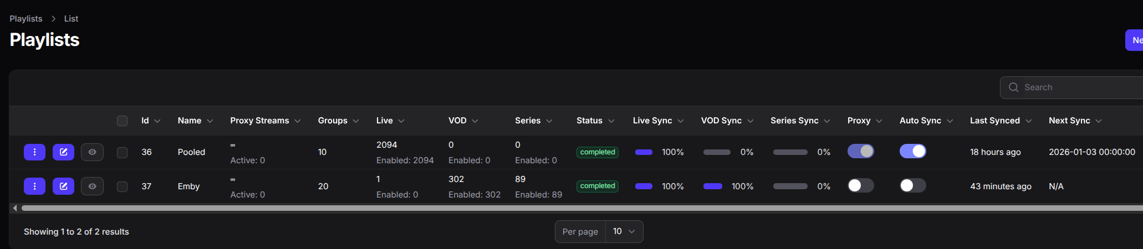This screenshot has width=1143, height=249.
Task: Click the List breadcrumb item
Action: [x=71, y=19]
